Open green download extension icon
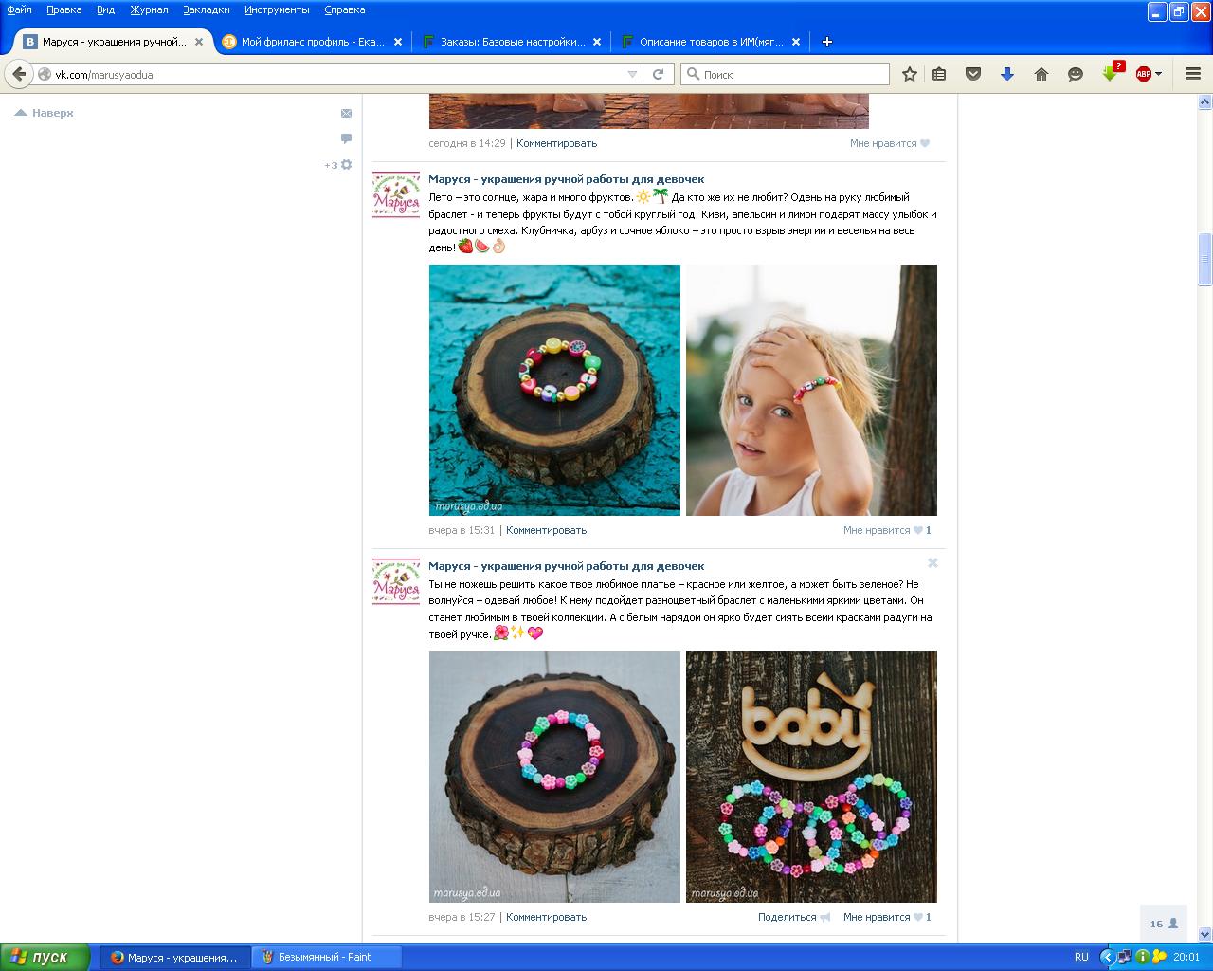Image resolution: width=1213 pixels, height=971 pixels. (1111, 73)
